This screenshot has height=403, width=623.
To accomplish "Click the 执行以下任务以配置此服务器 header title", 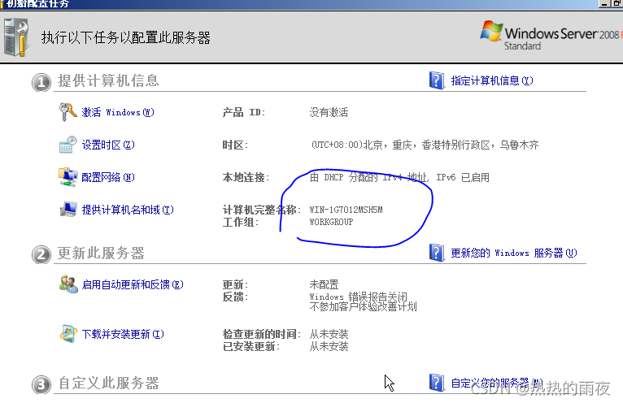I will [125, 38].
